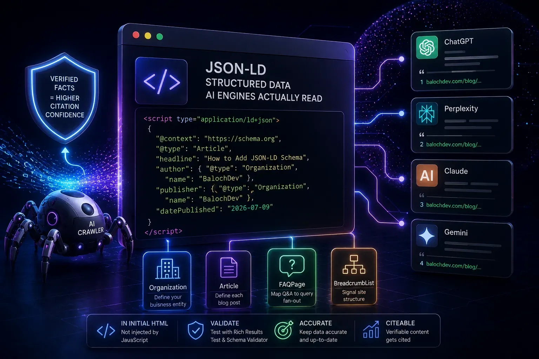Click the code brackets icon beside JSON-LD title
The image size is (539, 359).
point(161,82)
